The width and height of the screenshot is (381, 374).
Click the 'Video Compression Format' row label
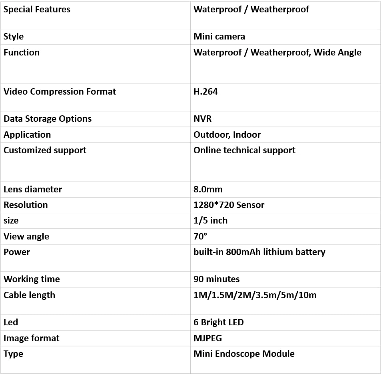[60, 91]
